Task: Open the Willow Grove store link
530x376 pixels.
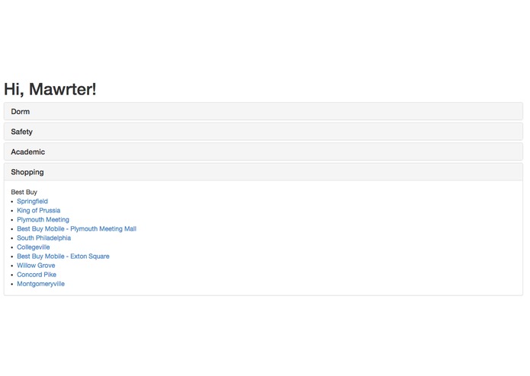Action: pyautogui.click(x=36, y=266)
